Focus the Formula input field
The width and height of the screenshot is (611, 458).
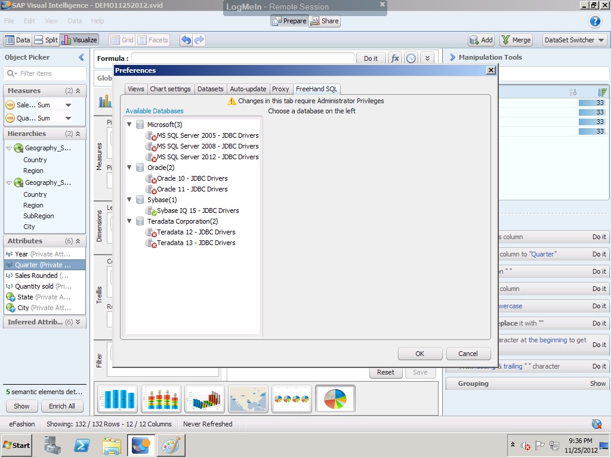pos(243,58)
